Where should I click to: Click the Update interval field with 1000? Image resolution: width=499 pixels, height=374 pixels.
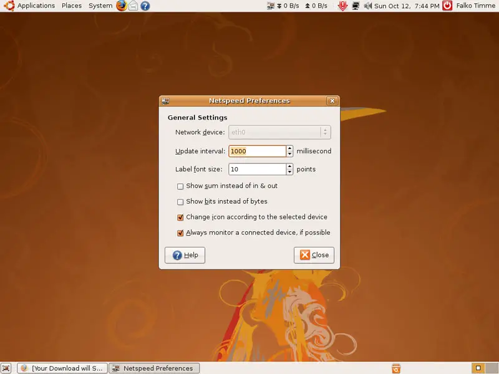257,151
